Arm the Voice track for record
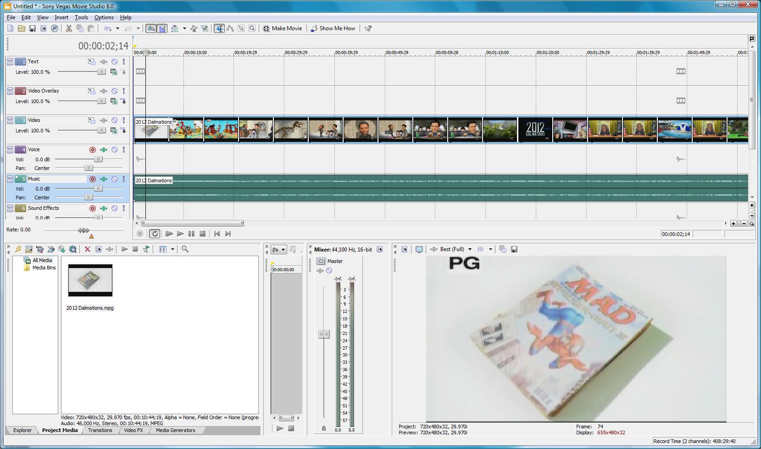The width and height of the screenshot is (761, 449). point(93,149)
